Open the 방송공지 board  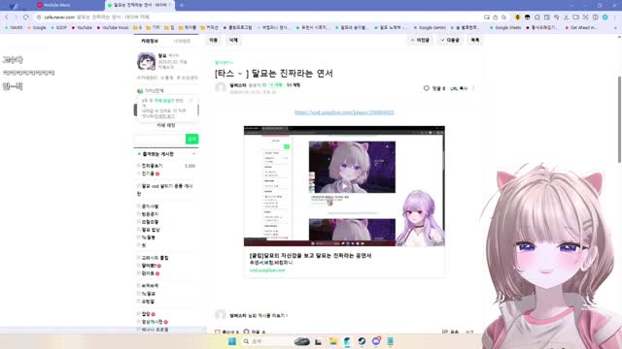pyautogui.click(x=150, y=214)
